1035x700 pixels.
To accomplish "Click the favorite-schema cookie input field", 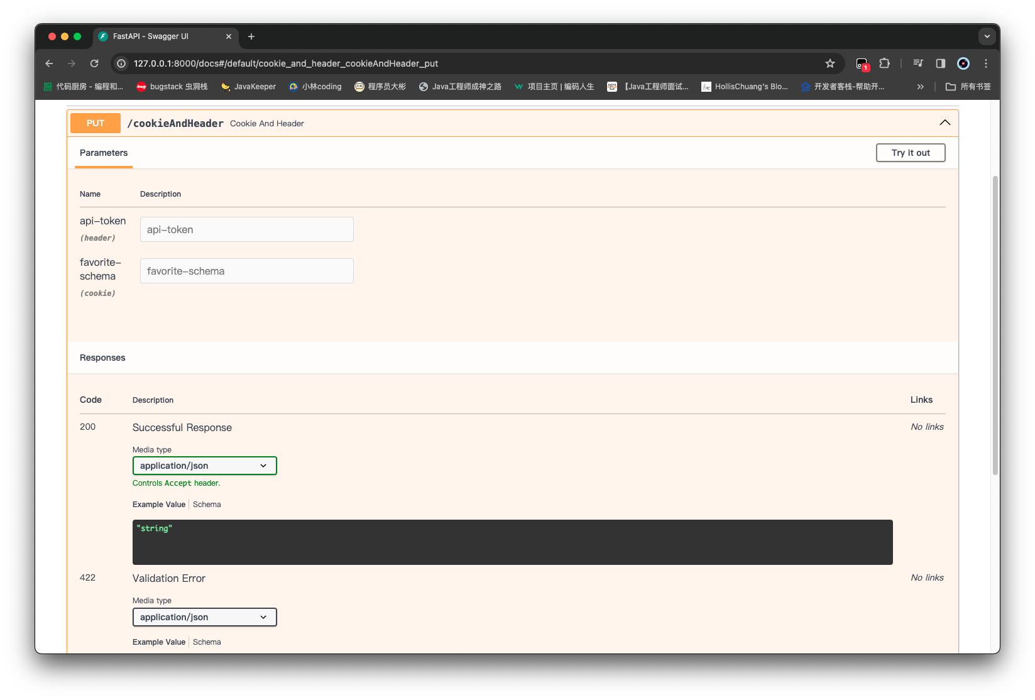I will (247, 271).
